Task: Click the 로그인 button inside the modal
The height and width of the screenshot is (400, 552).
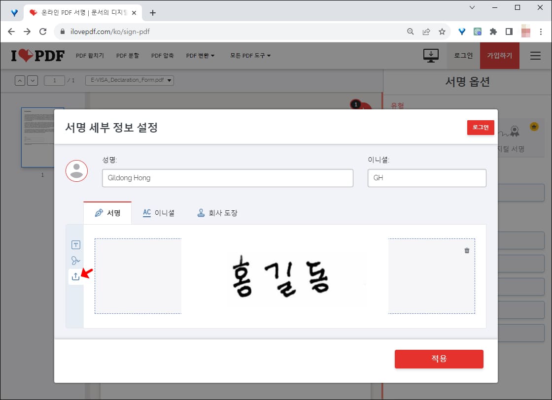Action: [x=480, y=127]
